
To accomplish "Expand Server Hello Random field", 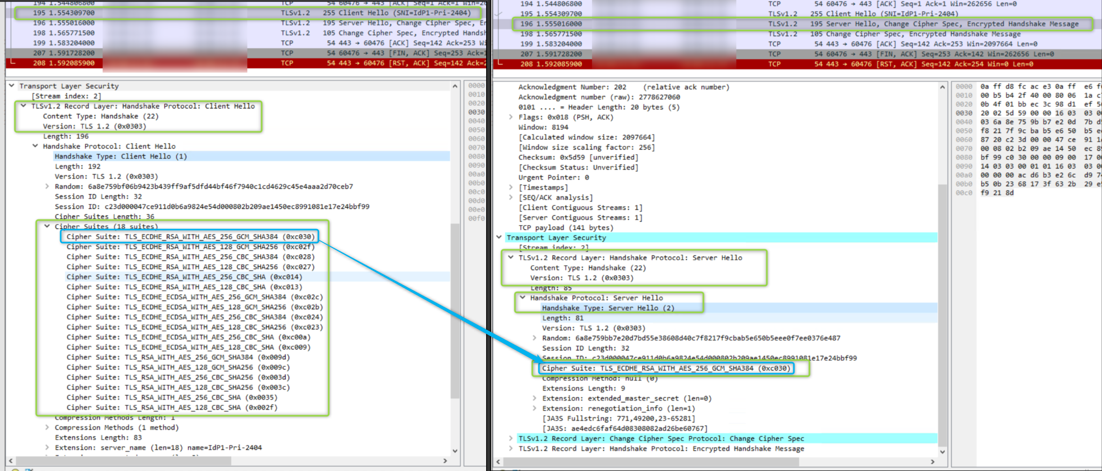I will coord(534,338).
